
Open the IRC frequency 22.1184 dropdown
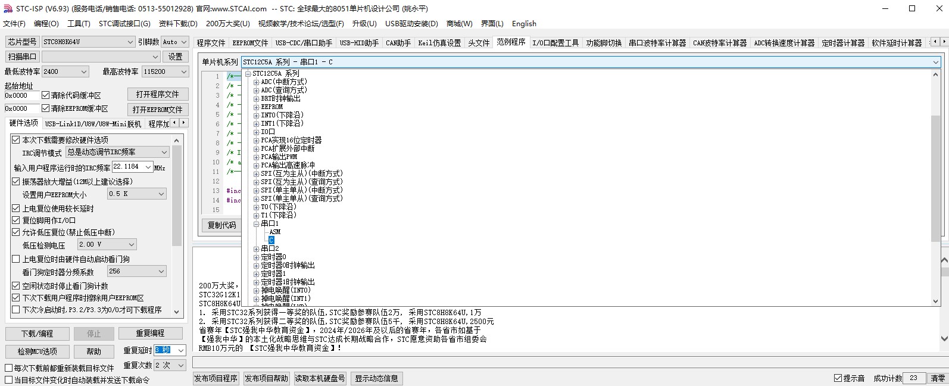pyautogui.click(x=148, y=167)
